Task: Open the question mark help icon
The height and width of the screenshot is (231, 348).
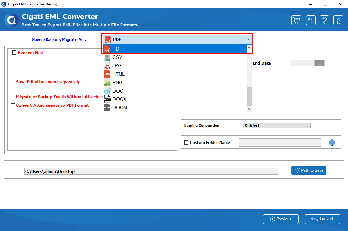Action: [324, 21]
